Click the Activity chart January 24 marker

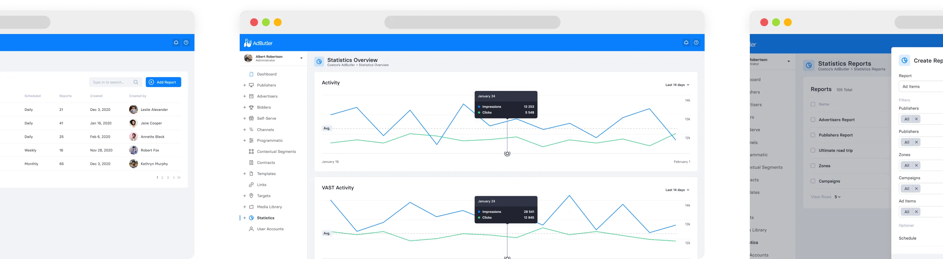[x=507, y=154]
